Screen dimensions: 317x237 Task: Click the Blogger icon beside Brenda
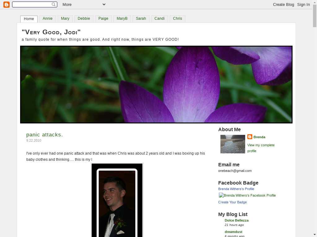(250, 137)
